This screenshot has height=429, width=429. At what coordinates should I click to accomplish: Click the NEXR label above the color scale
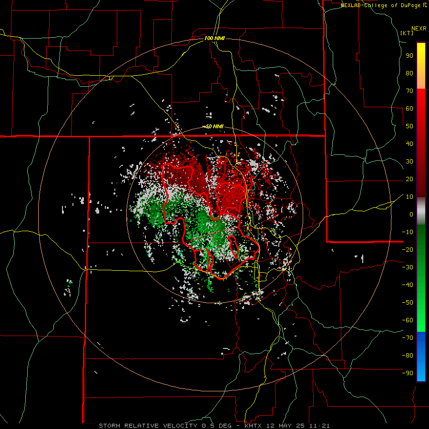click(x=419, y=29)
